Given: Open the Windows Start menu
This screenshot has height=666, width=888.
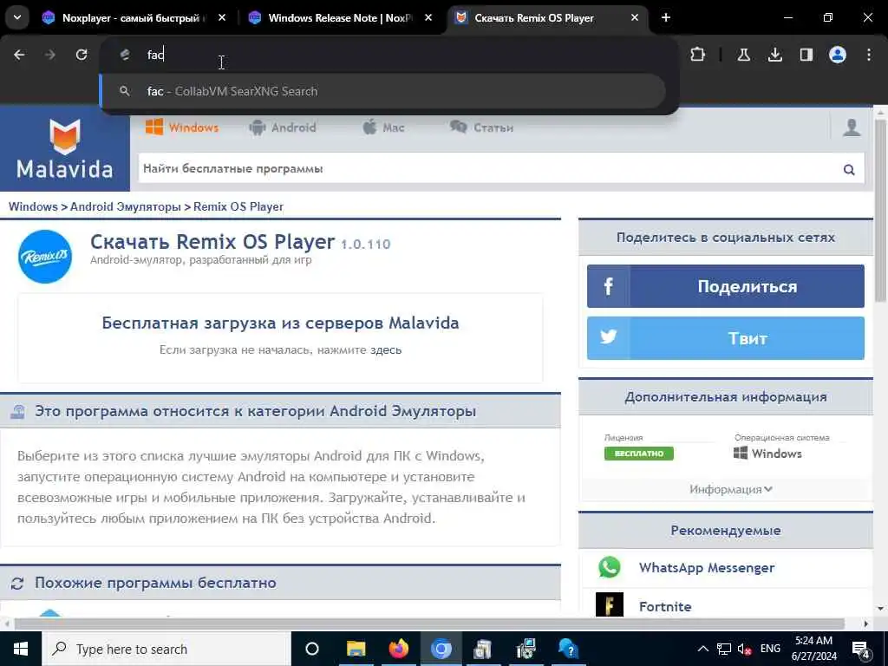Looking at the screenshot, I should [21, 649].
